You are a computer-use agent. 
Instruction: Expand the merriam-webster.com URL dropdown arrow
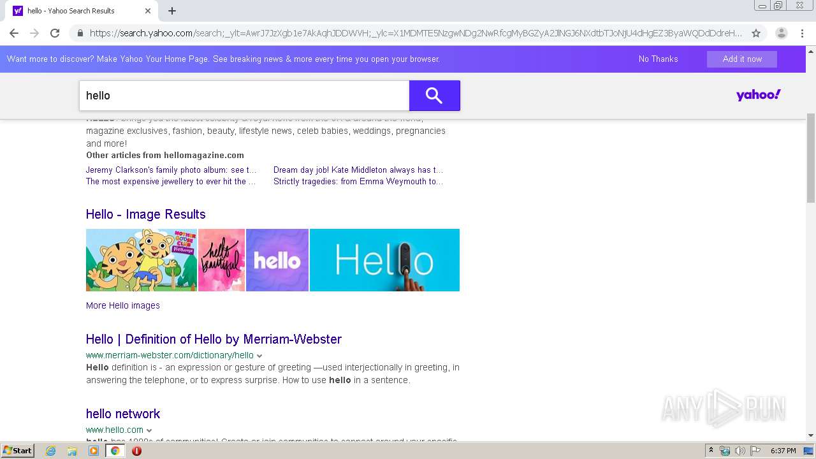point(259,356)
